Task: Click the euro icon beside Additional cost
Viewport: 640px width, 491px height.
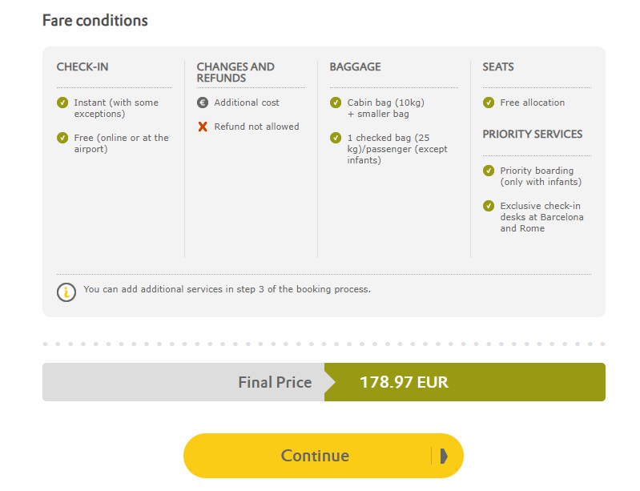Action: (203, 103)
